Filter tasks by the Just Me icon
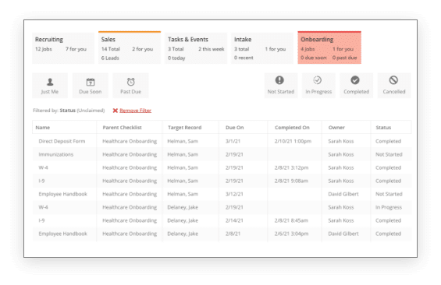 50,82
